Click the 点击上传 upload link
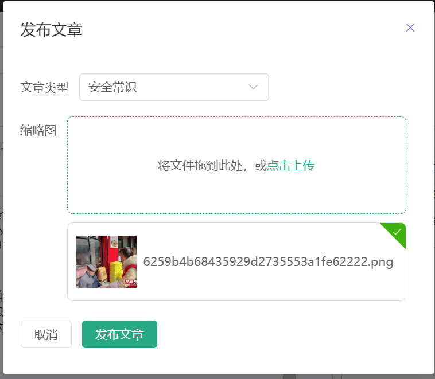435x379 pixels. click(290, 166)
